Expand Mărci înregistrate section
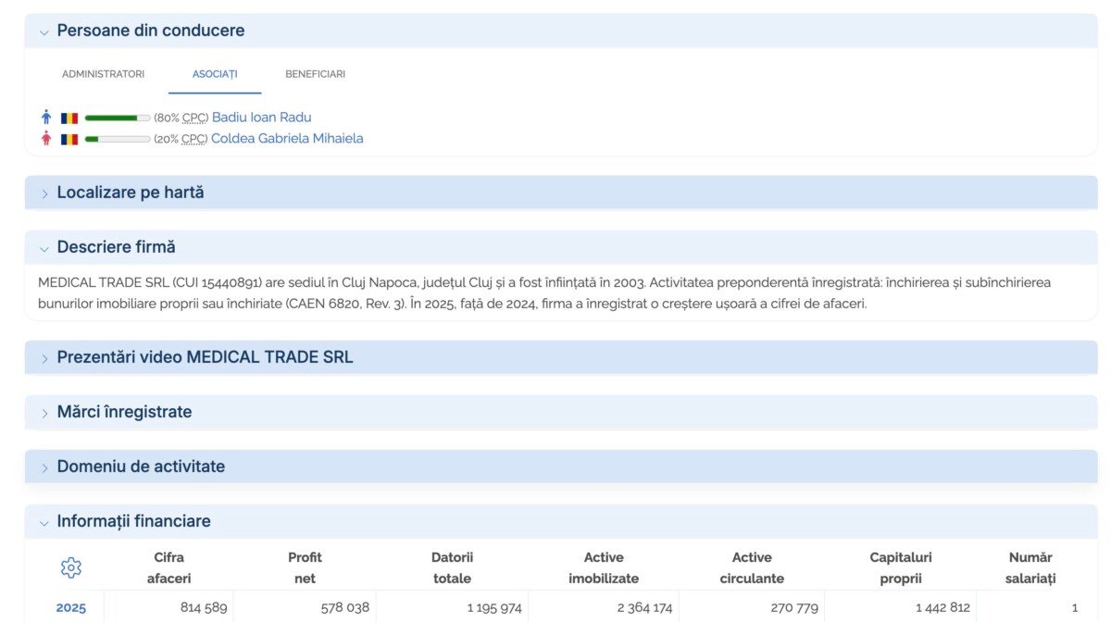 coord(561,412)
